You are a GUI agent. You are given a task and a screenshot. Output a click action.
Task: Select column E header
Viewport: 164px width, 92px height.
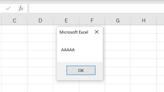(66, 20)
